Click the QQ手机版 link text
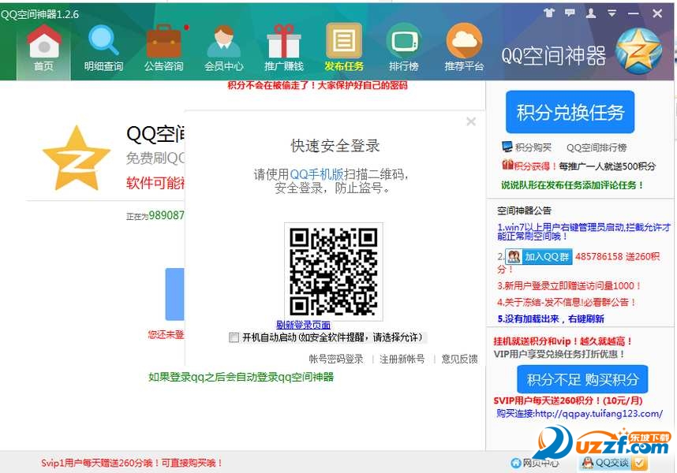Image resolution: width=677 pixels, height=473 pixels. point(316,174)
